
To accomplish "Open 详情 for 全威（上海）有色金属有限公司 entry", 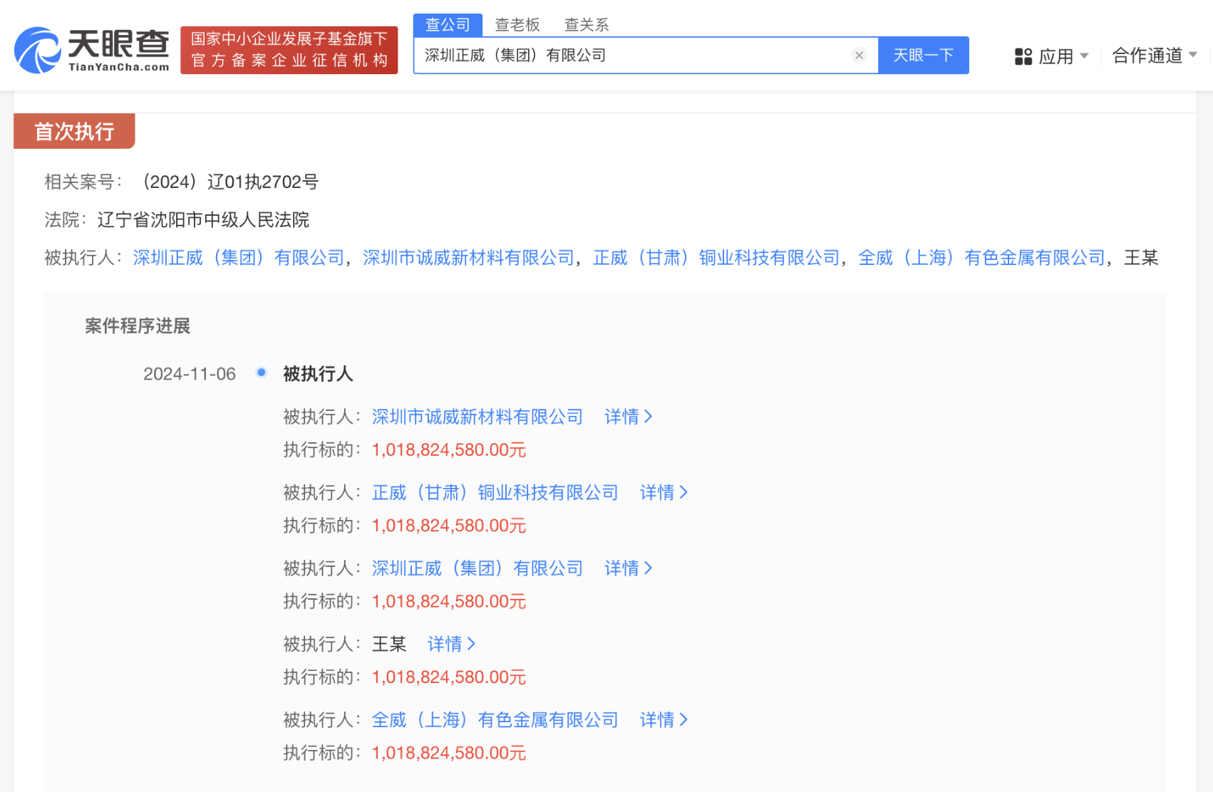I will tap(663, 720).
